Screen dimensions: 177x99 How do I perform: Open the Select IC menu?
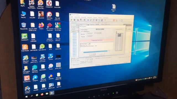[77, 17]
